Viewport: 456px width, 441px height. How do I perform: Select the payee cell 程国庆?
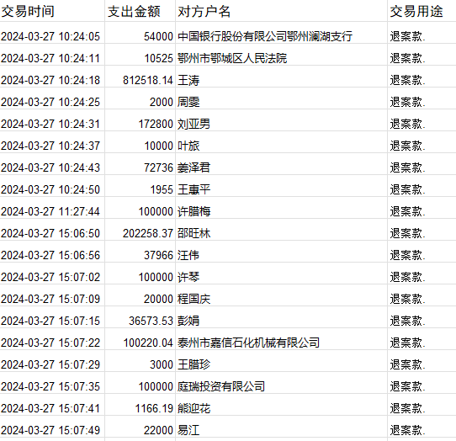[x=281, y=299]
